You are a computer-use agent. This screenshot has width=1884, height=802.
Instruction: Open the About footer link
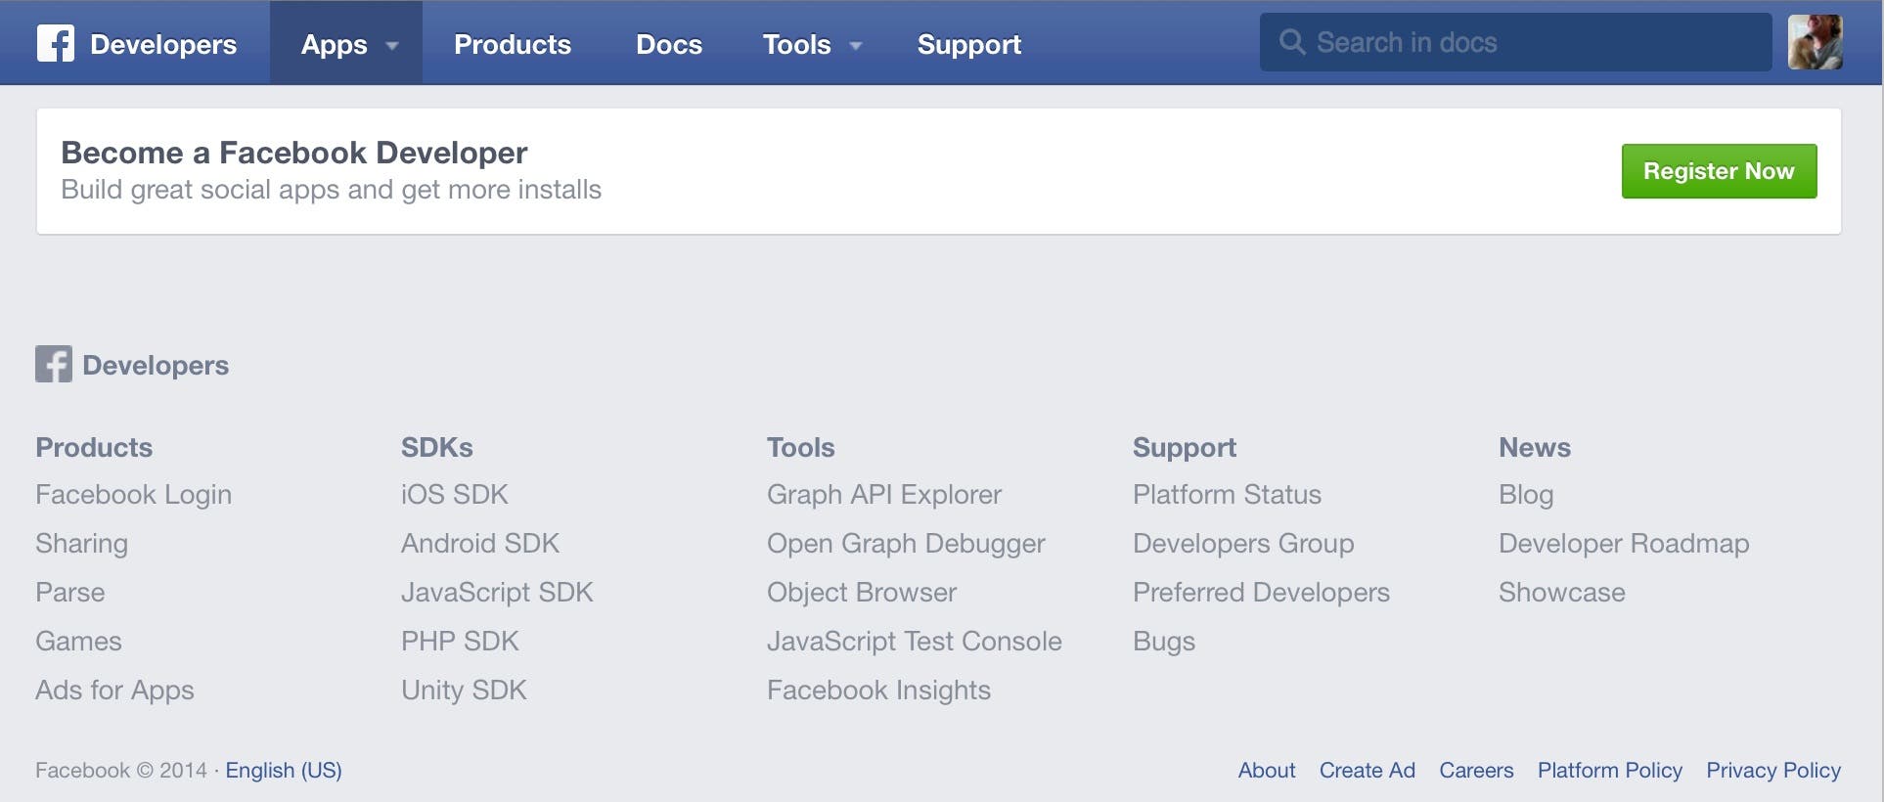(x=1267, y=770)
